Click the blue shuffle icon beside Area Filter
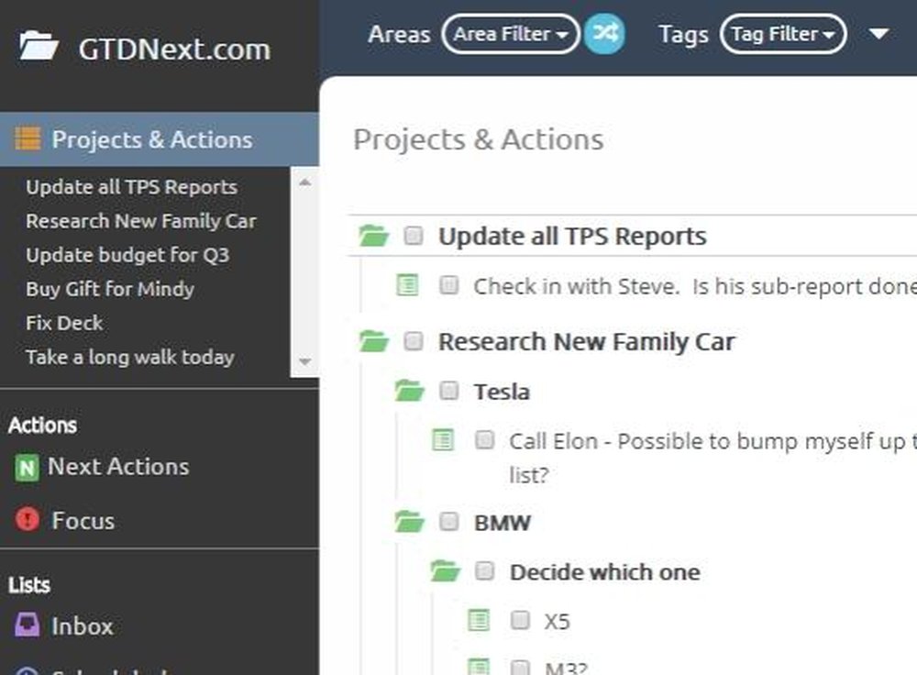This screenshot has height=675, width=917. coord(603,34)
